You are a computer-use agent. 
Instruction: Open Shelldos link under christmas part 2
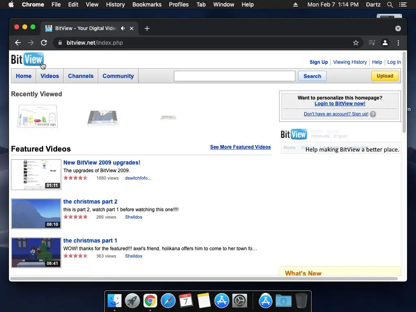[x=133, y=217]
